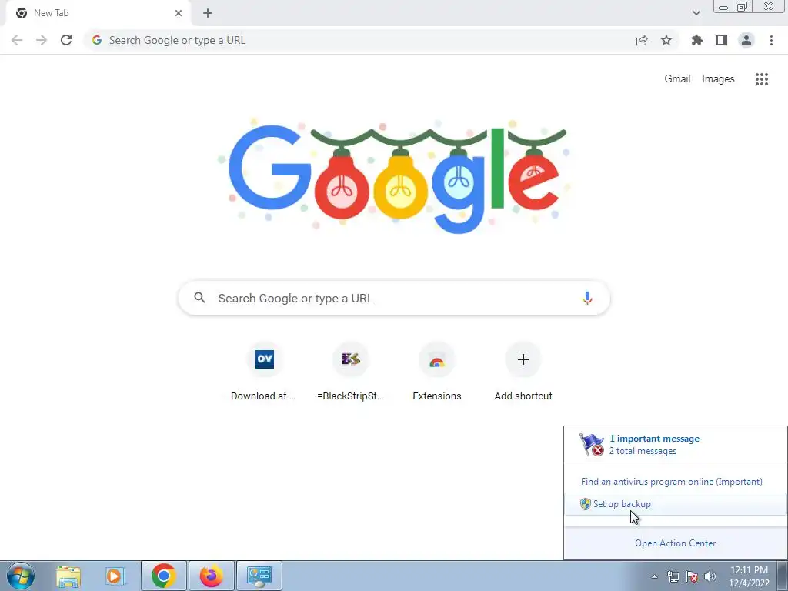Screen dimensions: 788x591
Task: Click the Add shortcut plus tile
Action: click(523, 372)
